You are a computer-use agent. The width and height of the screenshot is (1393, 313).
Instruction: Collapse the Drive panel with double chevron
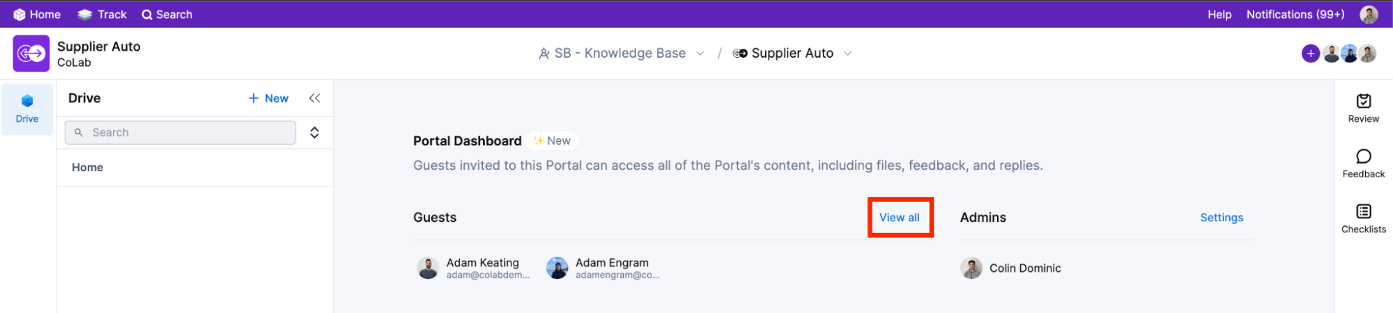coord(315,99)
